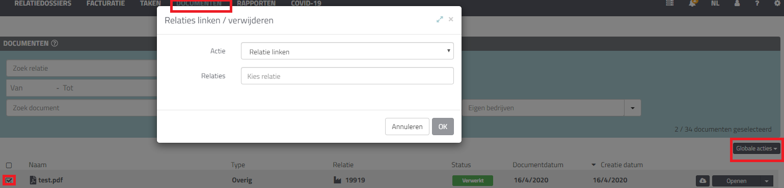The width and height of the screenshot is (784, 188).
Task: Confirm the dialog with OK
Action: (x=443, y=127)
